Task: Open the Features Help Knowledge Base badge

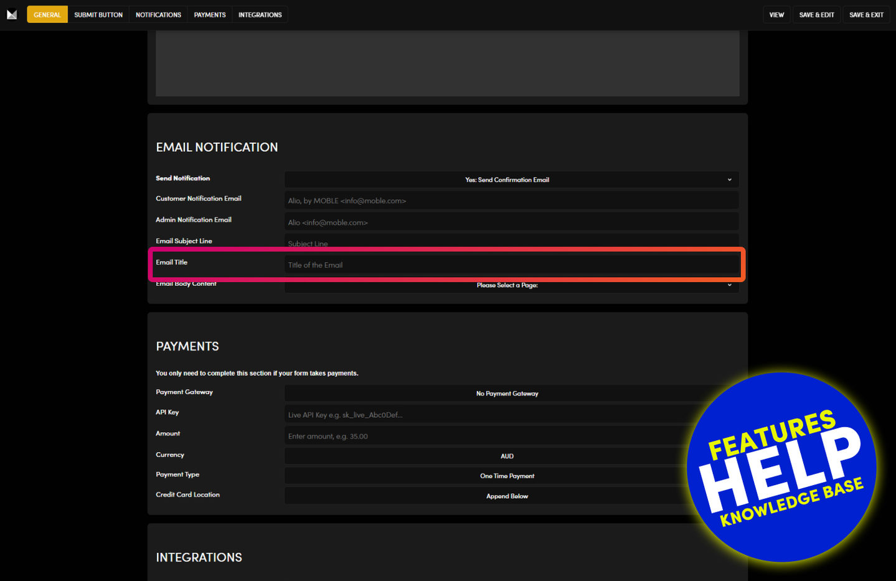Action: click(x=781, y=467)
